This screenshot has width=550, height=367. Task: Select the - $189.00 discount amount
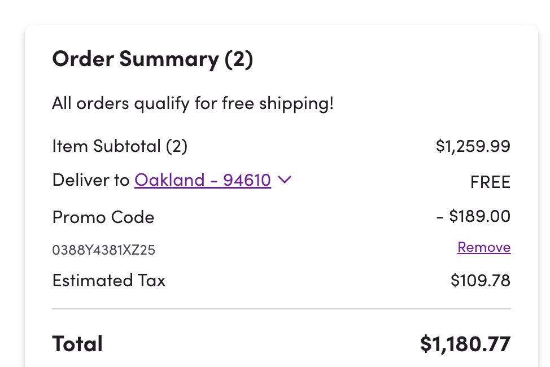[473, 216]
